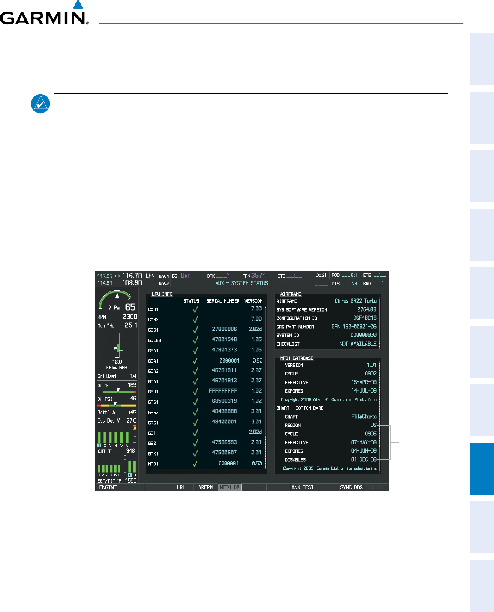Click the GDC1 serial number 27000006
The width and height of the screenshot is (494, 612).
click(224, 329)
